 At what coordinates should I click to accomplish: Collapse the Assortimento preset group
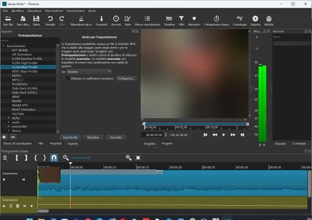click(x=4, y=46)
